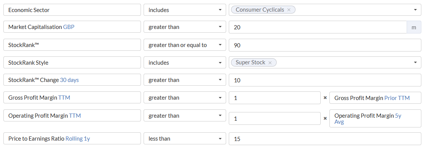The height and width of the screenshot is (147, 424).
Task: Change the StockRank 'greater than or equal to' operator
Action: click(x=185, y=45)
